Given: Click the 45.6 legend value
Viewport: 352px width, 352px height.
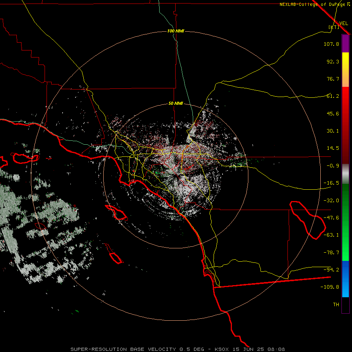Looking at the screenshot, I should (333, 113).
